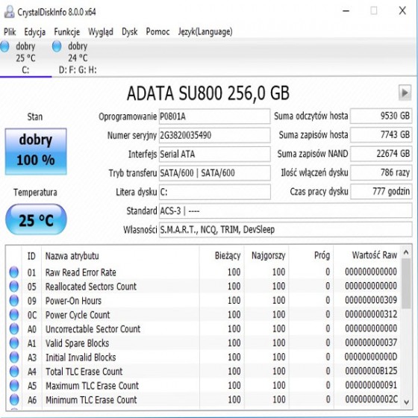This screenshot has height=418, width=418.
Task: Click the CrystalDiskInfo app icon in title bar
Action: (x=9, y=12)
